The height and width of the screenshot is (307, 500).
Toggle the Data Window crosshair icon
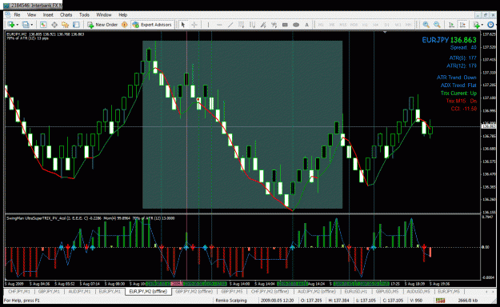(54, 25)
